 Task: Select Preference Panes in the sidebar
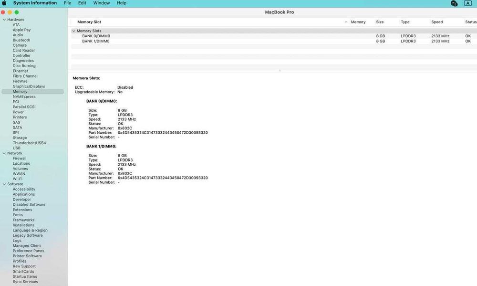(x=28, y=251)
